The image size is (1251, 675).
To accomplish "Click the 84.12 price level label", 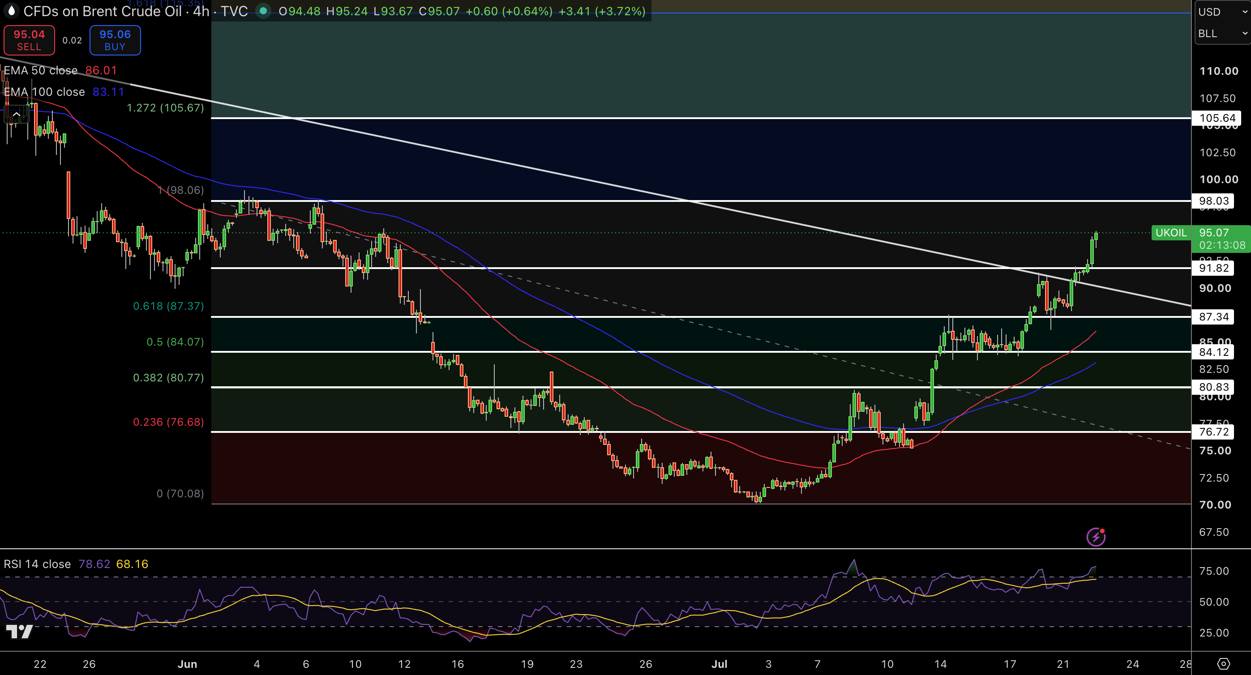I will pos(1213,352).
